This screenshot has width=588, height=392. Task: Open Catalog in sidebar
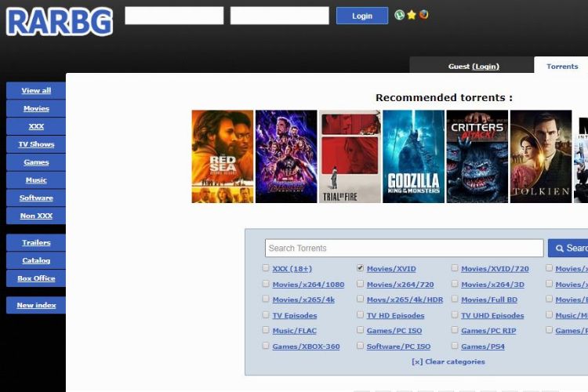[x=36, y=260]
